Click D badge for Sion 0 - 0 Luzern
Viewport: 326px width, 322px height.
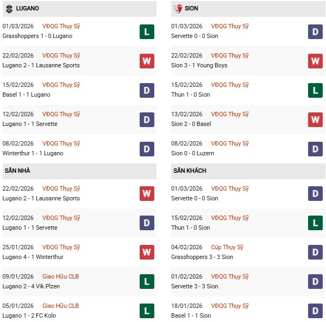[x=316, y=149]
